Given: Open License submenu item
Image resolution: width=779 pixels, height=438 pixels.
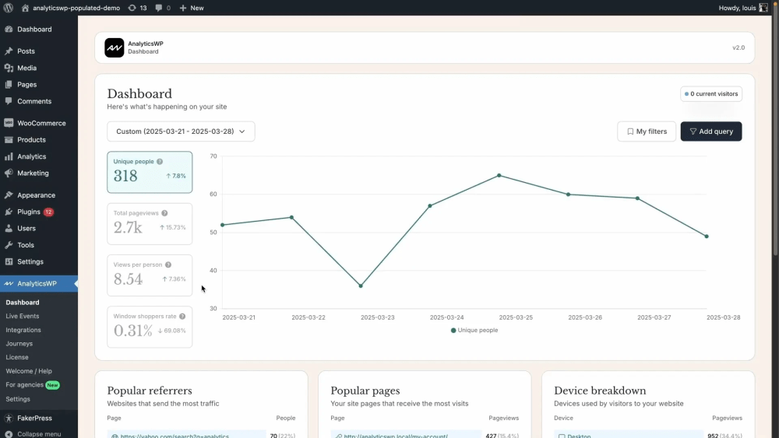Looking at the screenshot, I should click(x=17, y=357).
